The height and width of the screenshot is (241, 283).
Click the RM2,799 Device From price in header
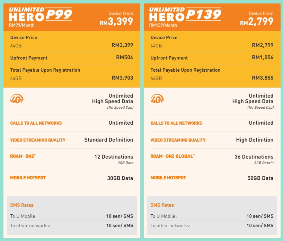click(257, 22)
